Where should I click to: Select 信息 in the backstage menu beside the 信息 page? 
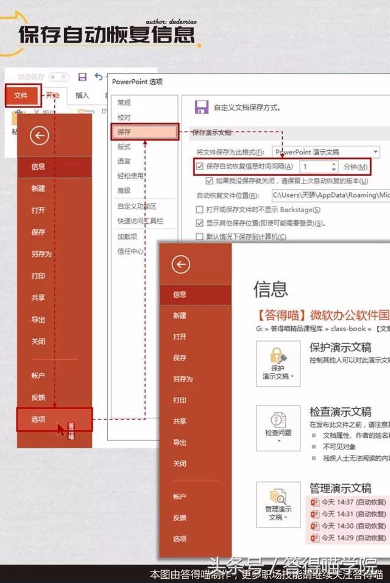196,295
